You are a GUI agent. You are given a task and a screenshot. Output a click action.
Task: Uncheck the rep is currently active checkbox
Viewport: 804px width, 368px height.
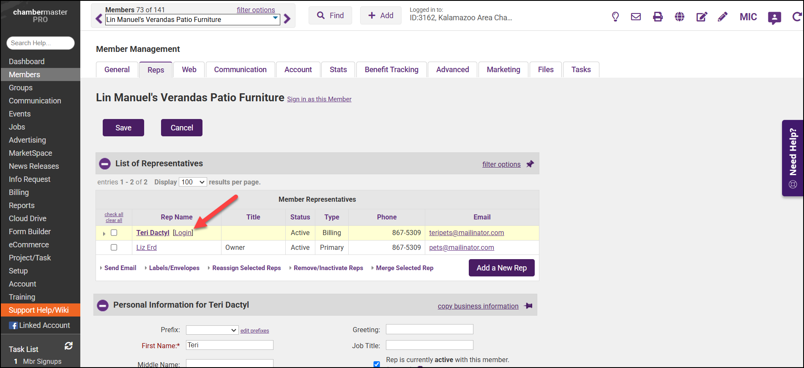(x=377, y=364)
